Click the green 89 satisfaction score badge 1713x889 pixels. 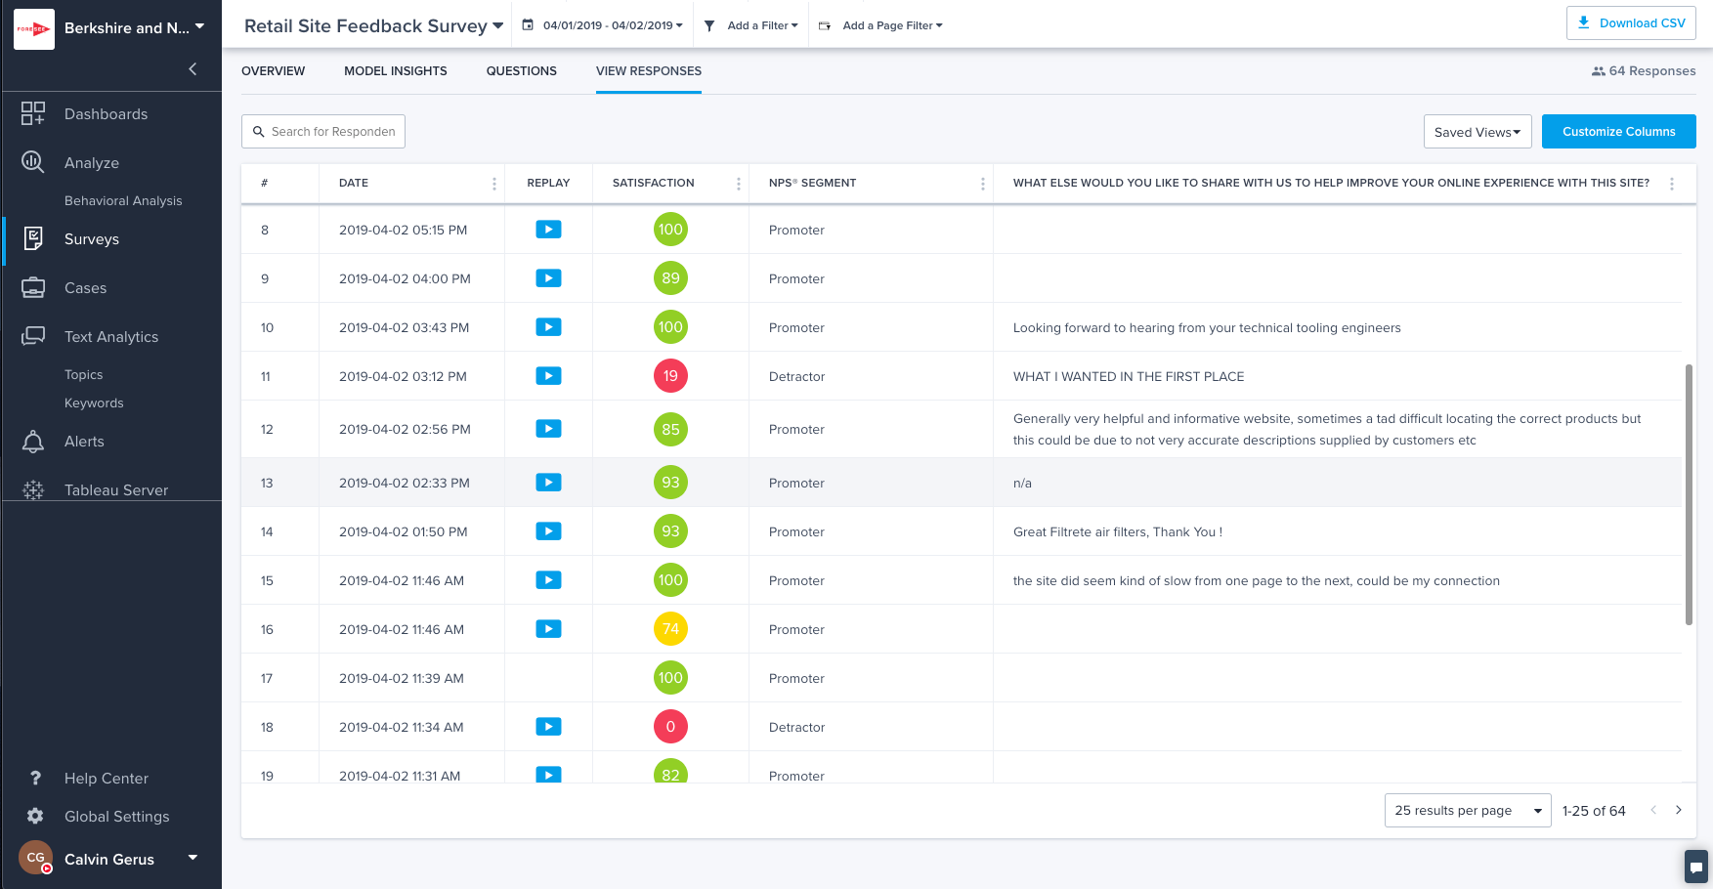click(x=670, y=278)
